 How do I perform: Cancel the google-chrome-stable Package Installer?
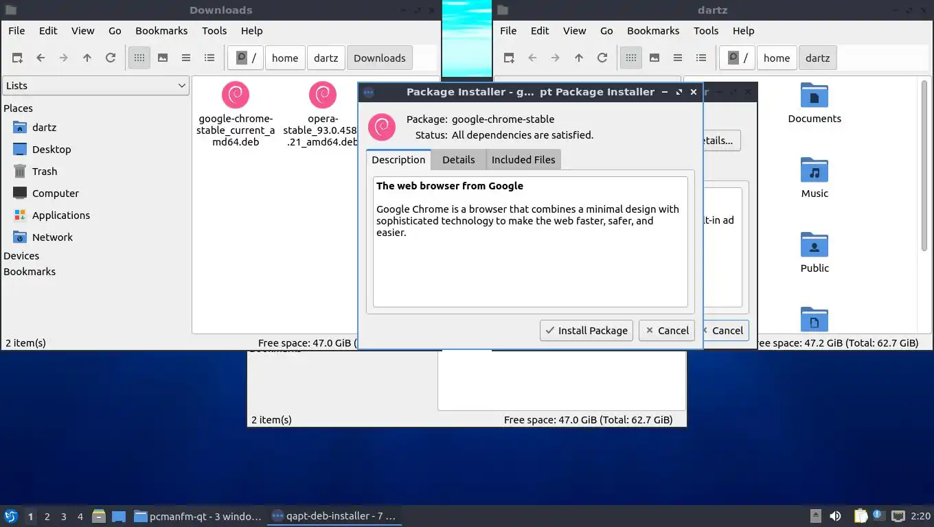point(667,331)
